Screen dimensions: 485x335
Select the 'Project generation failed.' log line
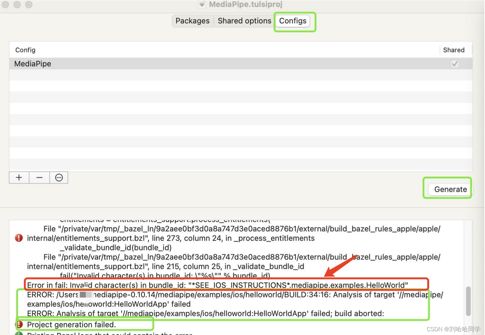[72, 325]
